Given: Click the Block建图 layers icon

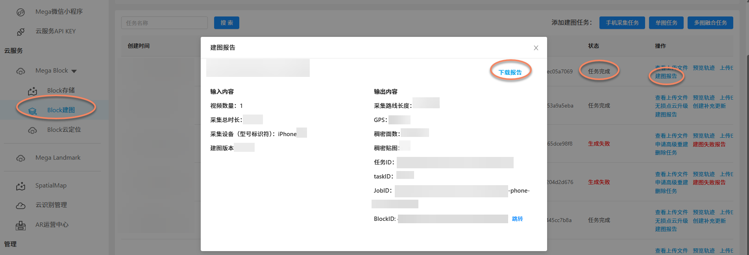Looking at the screenshot, I should [33, 111].
